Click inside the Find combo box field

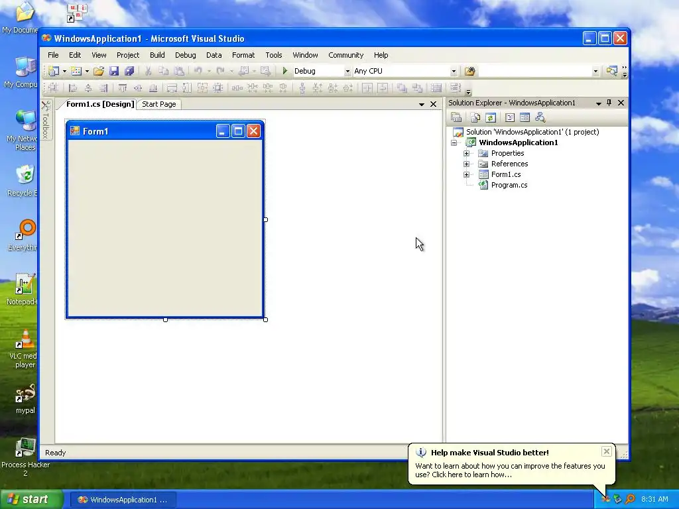coord(535,71)
